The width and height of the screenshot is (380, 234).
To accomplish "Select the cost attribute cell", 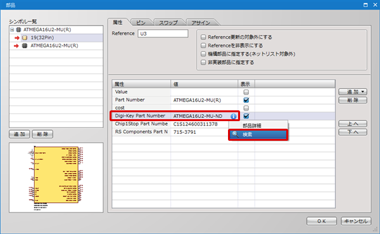I will [141, 108].
